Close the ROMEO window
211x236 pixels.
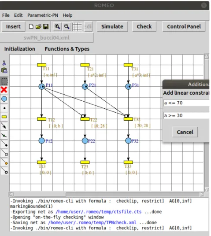click(204, 5)
